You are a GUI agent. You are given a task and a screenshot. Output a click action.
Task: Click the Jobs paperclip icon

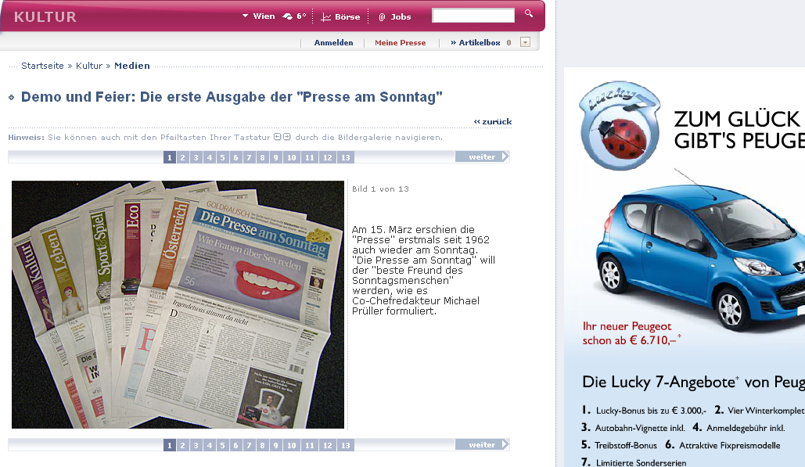[382, 17]
